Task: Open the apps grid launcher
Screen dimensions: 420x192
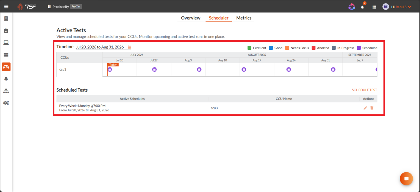Action: (374, 7)
